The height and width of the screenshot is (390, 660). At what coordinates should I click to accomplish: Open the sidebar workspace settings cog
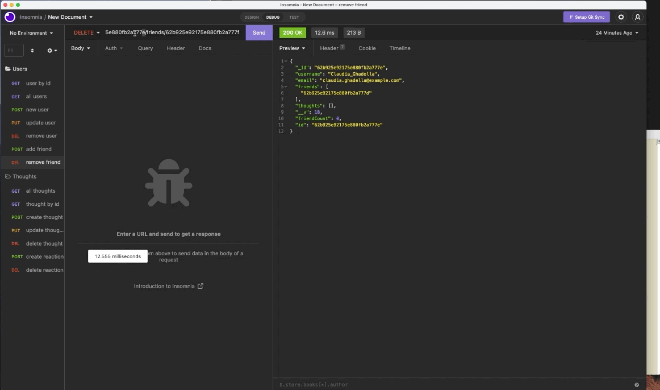tap(51, 50)
